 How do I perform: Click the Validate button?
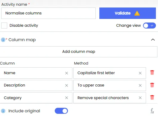coord(127,13)
